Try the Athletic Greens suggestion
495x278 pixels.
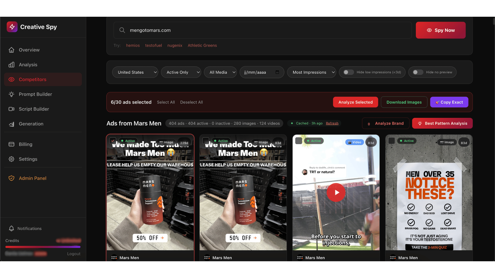[202, 46]
